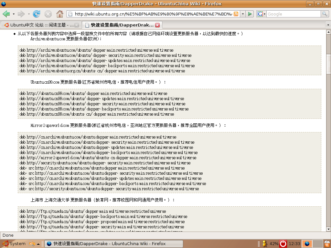Open the Forward history dropdown arrow
The image size is (331, 248).
[29, 14]
